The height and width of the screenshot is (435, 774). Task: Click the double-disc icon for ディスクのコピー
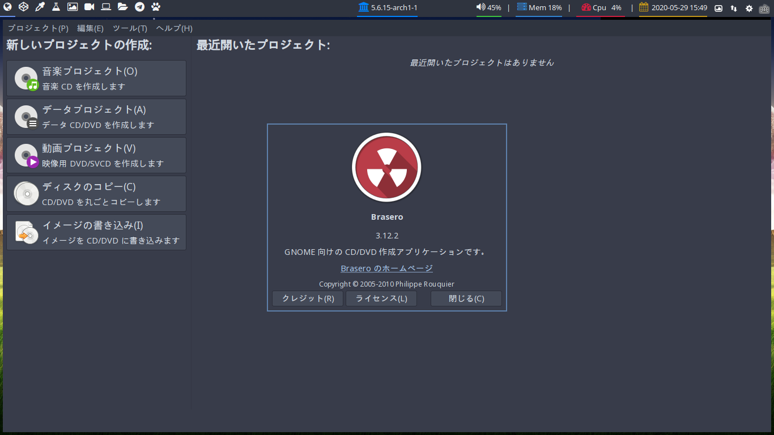point(27,194)
